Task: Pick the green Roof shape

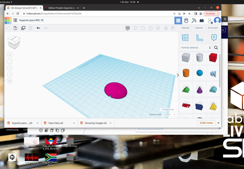Action: pos(186,90)
